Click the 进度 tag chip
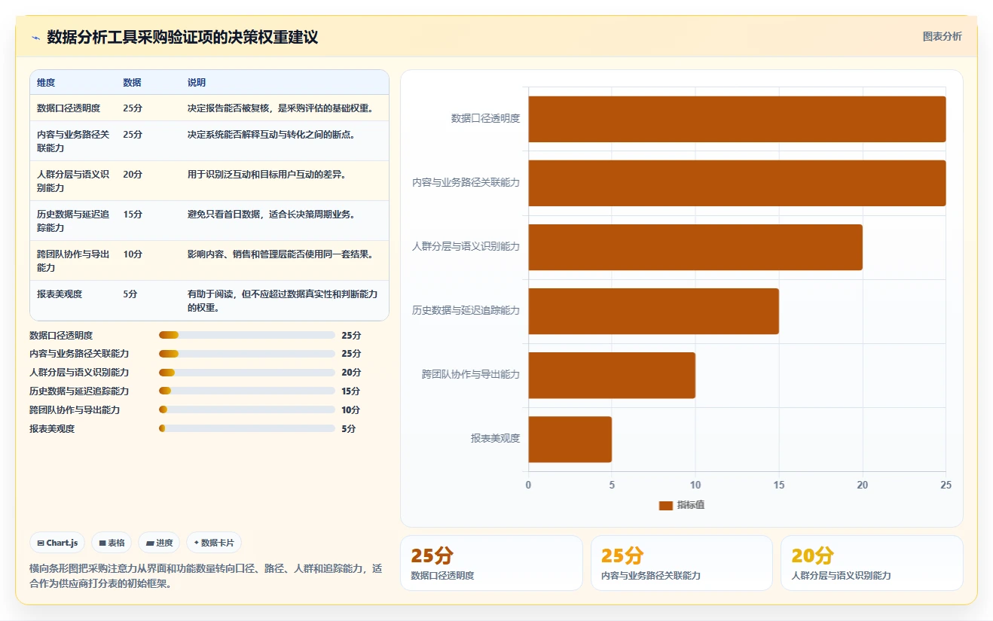This screenshot has width=993, height=621. coord(159,543)
